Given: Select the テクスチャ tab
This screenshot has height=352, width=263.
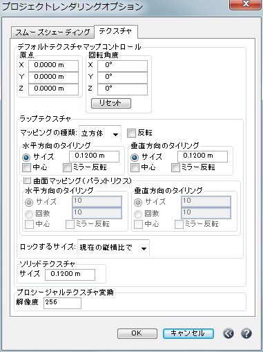Looking at the screenshot, I should (116, 31).
